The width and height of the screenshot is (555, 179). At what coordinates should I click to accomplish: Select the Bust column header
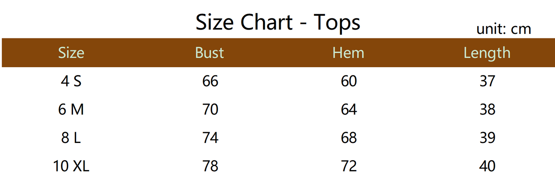pos(209,53)
